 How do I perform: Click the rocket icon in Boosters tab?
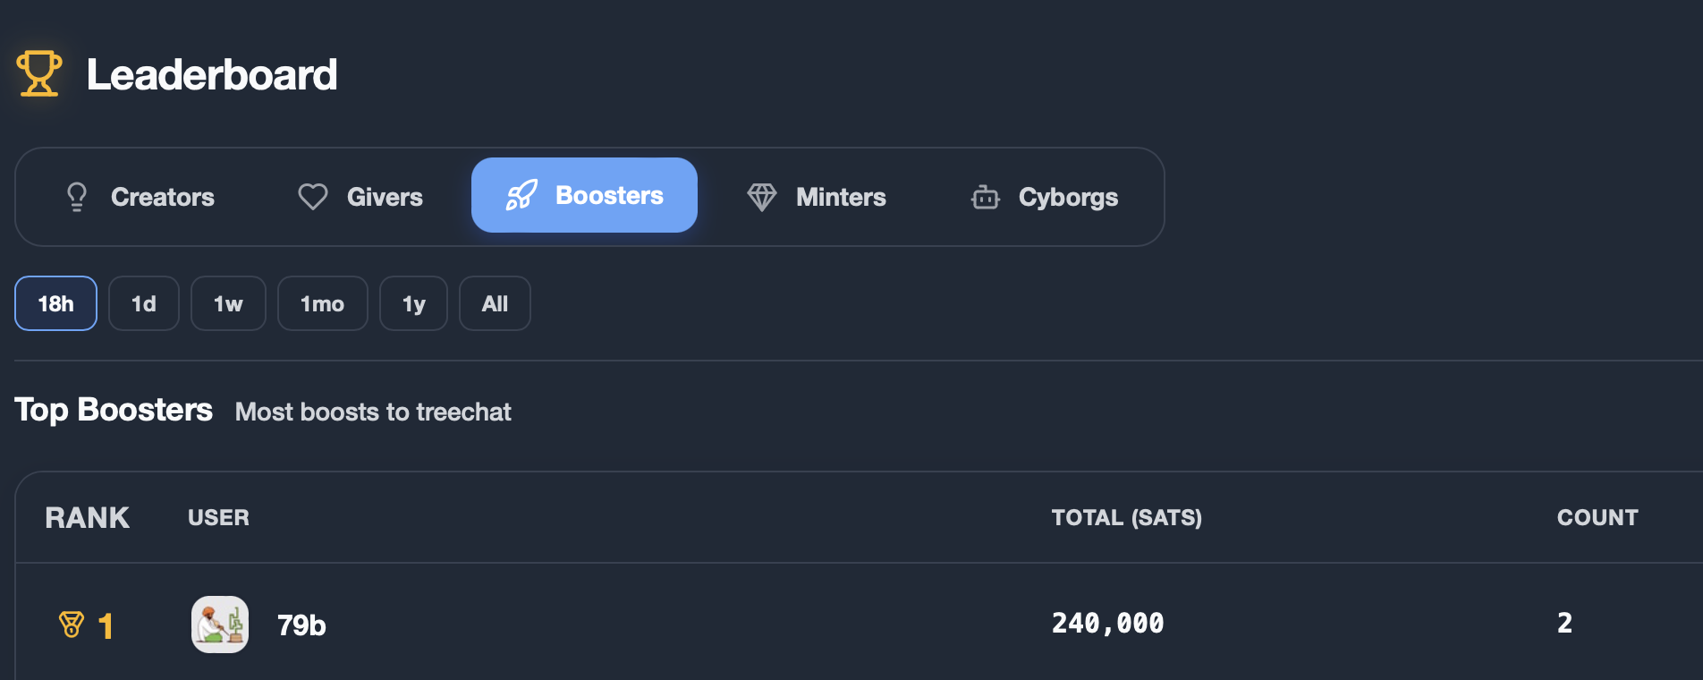(521, 195)
